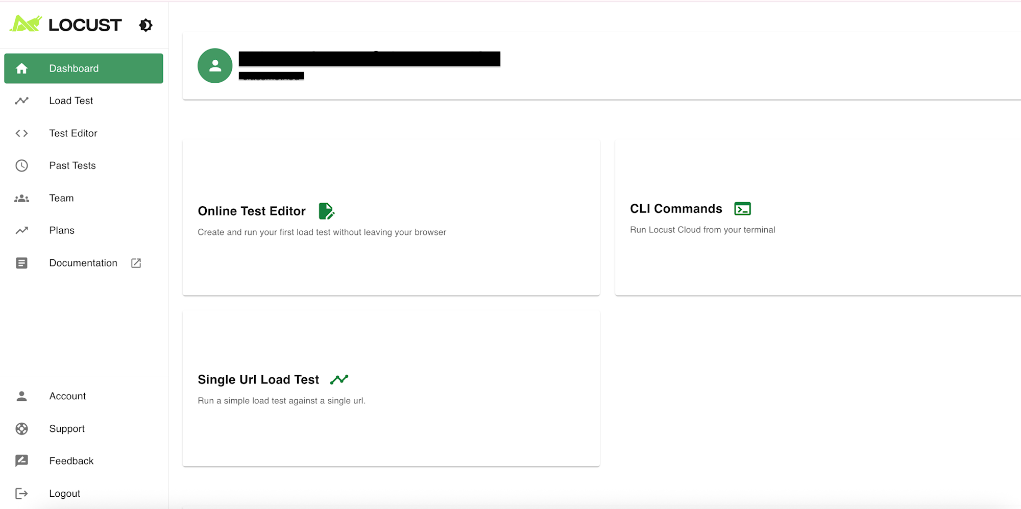Open the Plans menu item
The height and width of the screenshot is (509, 1021).
tap(62, 230)
